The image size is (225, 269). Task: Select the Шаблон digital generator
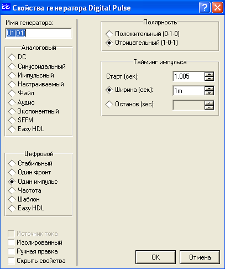[24, 199]
